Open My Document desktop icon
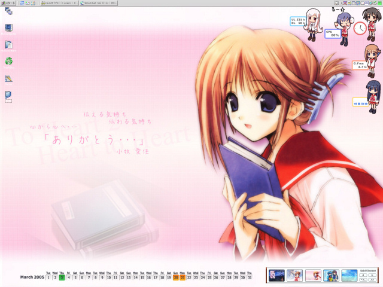This screenshot has height=287, width=383. tap(8, 46)
